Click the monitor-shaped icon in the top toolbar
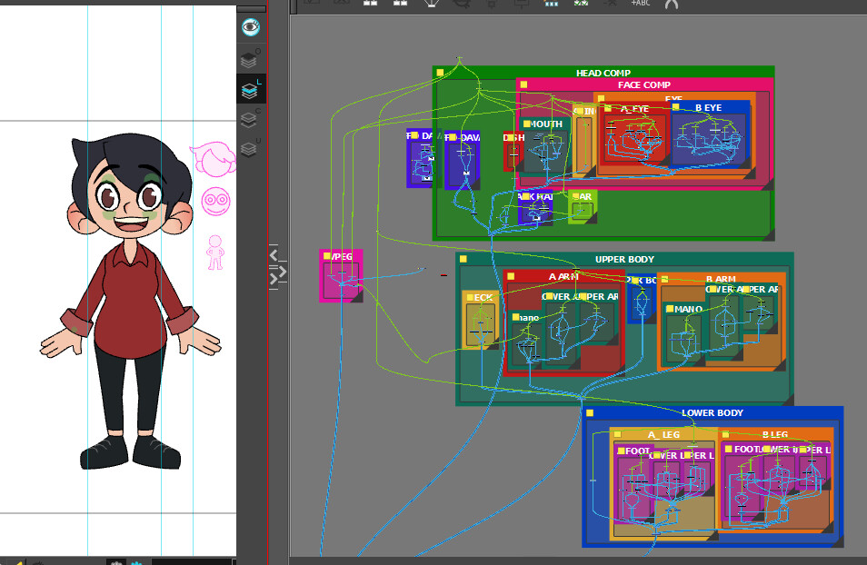Image resolution: width=867 pixels, height=565 pixels. 522,5
